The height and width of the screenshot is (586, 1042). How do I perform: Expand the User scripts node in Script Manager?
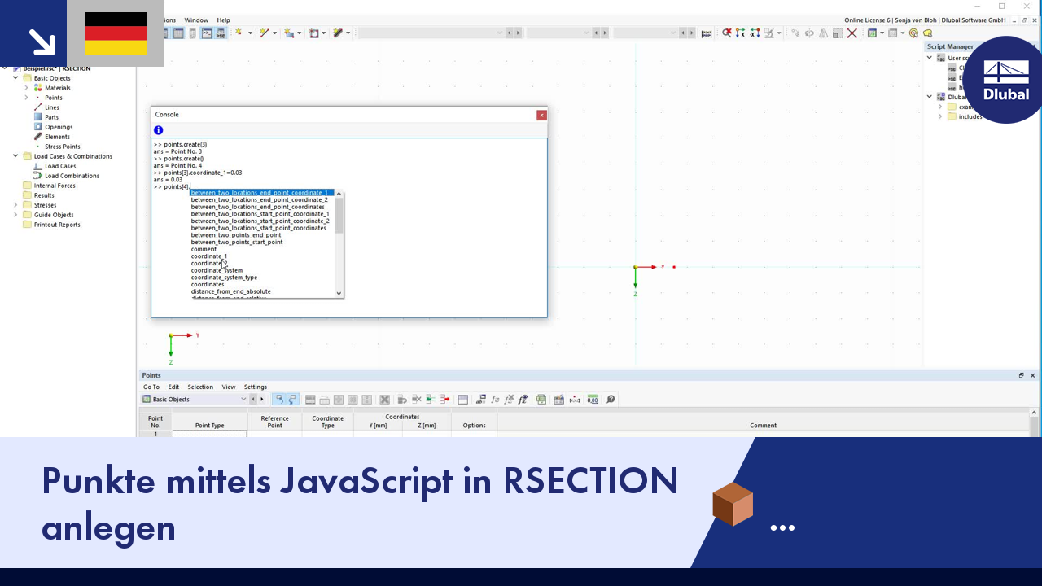[929, 57]
